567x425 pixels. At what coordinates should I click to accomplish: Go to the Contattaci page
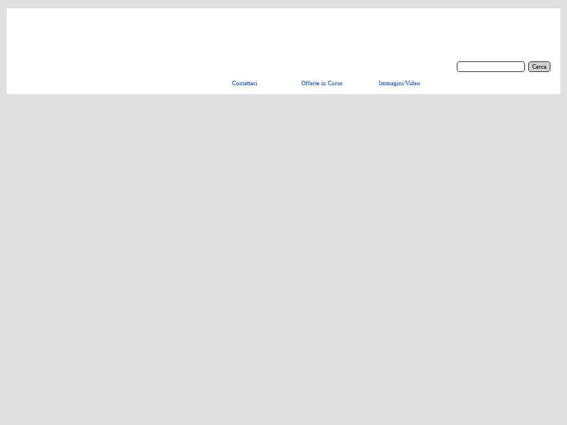pos(245,84)
